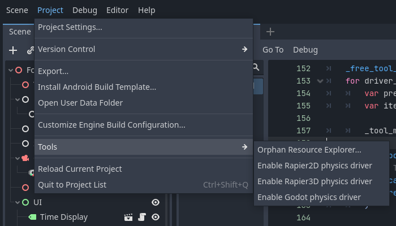Click the Add Node plus icon in Scene dock

click(x=13, y=50)
